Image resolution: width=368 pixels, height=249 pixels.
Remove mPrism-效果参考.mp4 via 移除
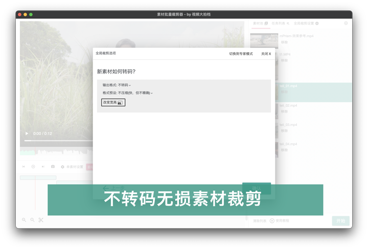[x=284, y=42]
